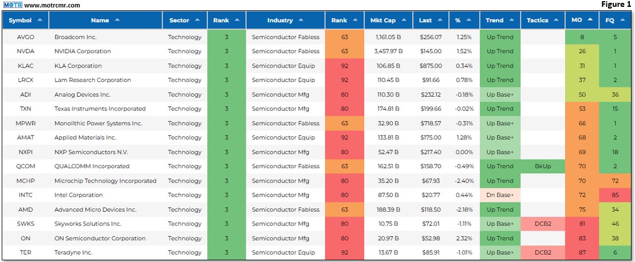Click the $718.57 last price
The height and width of the screenshot is (262, 635).
point(431,124)
